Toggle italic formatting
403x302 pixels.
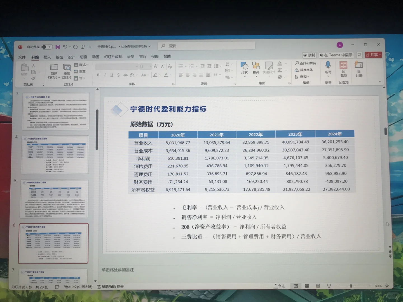[105, 75]
